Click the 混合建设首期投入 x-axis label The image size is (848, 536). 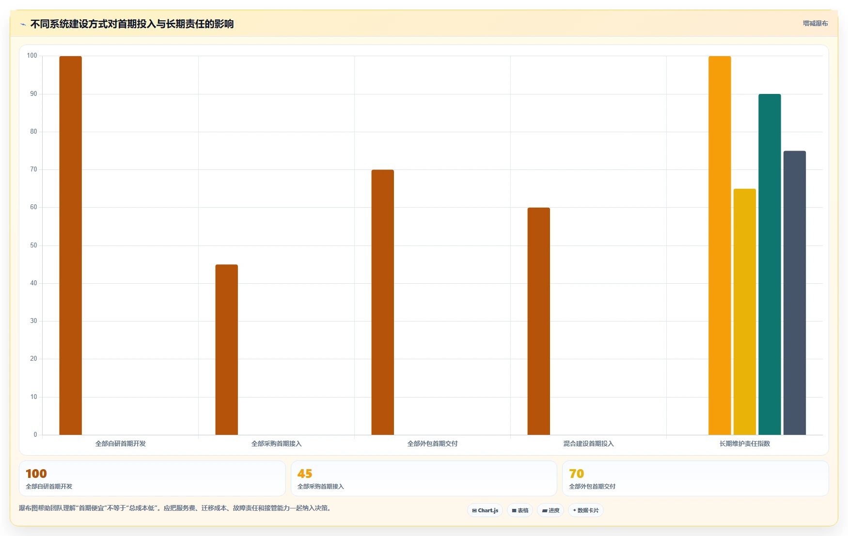click(x=589, y=444)
